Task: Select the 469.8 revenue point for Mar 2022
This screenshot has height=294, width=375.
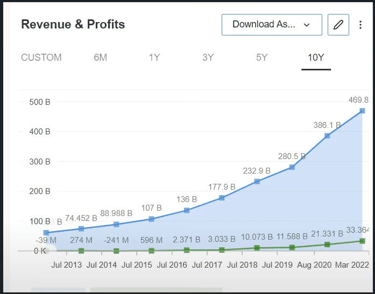Action: (x=362, y=111)
